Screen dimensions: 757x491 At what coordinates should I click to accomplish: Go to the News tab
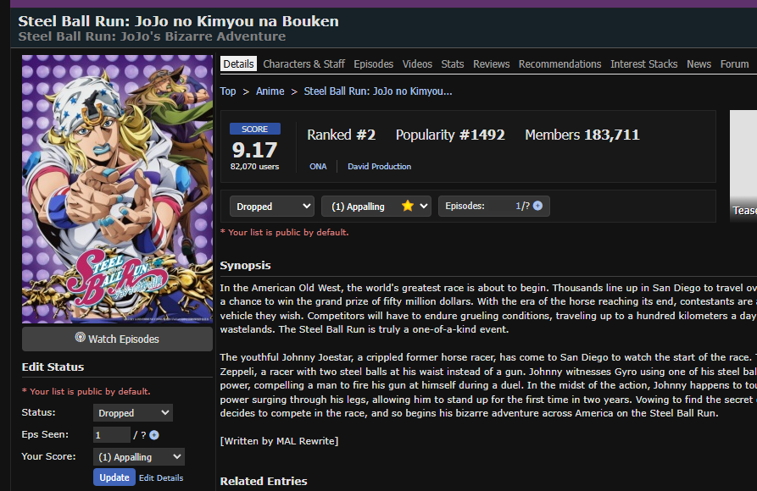[699, 64]
